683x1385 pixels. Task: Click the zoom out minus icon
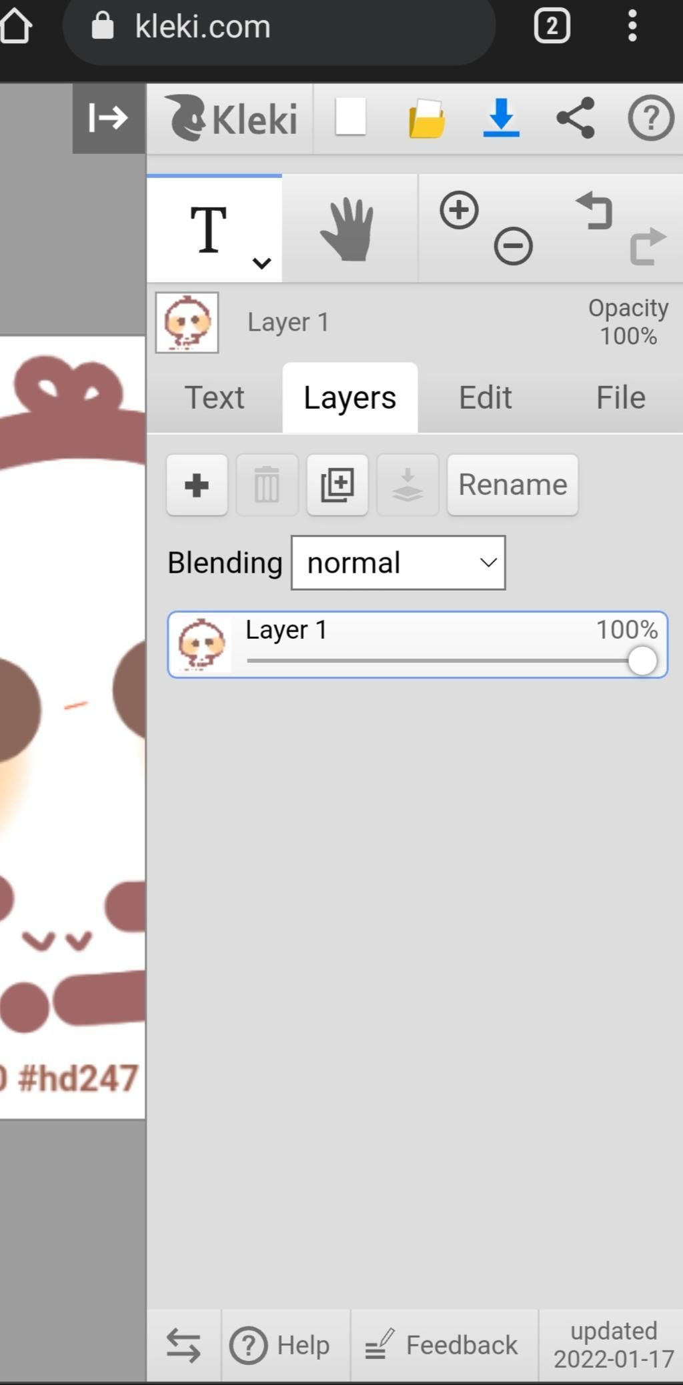coord(513,246)
